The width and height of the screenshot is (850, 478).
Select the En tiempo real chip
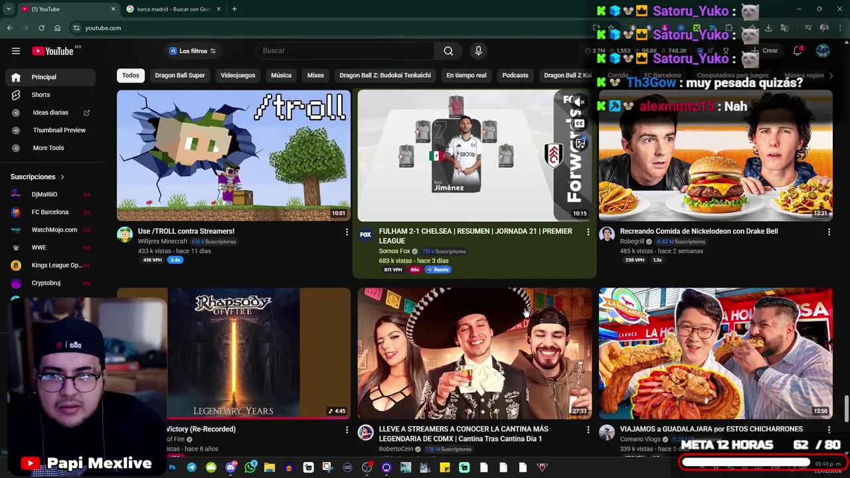coord(466,76)
